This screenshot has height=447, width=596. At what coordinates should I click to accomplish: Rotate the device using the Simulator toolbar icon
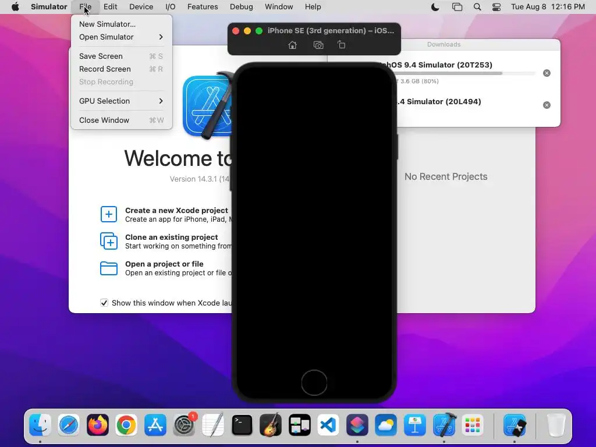[x=341, y=45]
